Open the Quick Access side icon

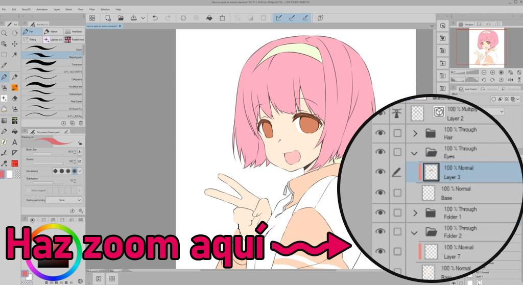click(x=443, y=26)
